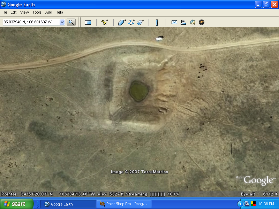279x209 pixels.
Task: Open the Tools menu
Action: (x=37, y=12)
